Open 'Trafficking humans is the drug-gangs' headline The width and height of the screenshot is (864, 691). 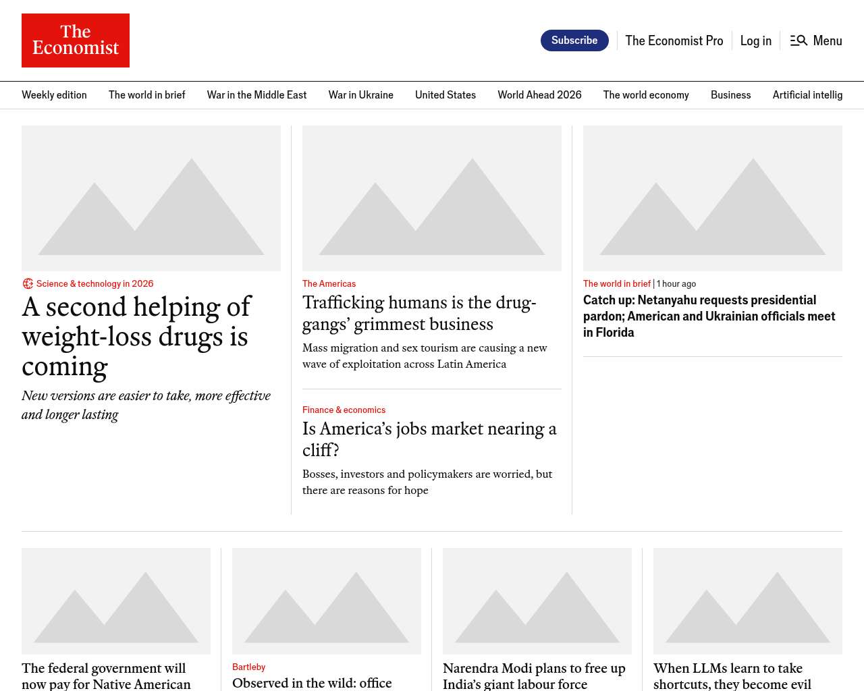[419, 313]
